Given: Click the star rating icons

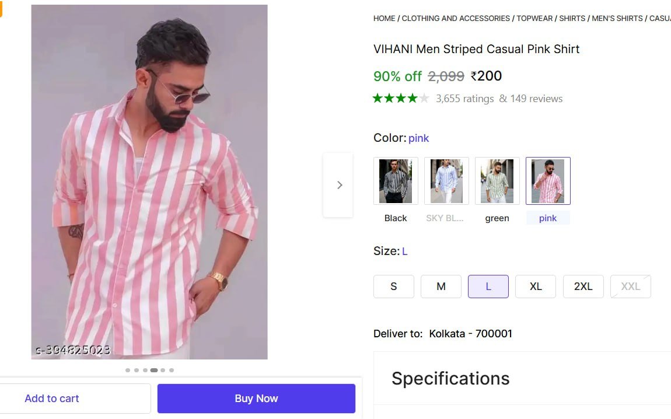Looking at the screenshot, I should click(x=401, y=99).
